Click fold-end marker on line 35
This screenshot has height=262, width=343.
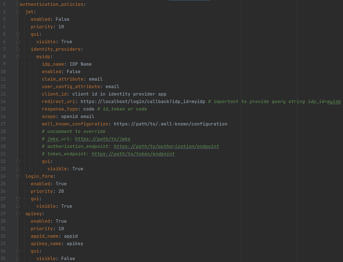click(x=18, y=259)
